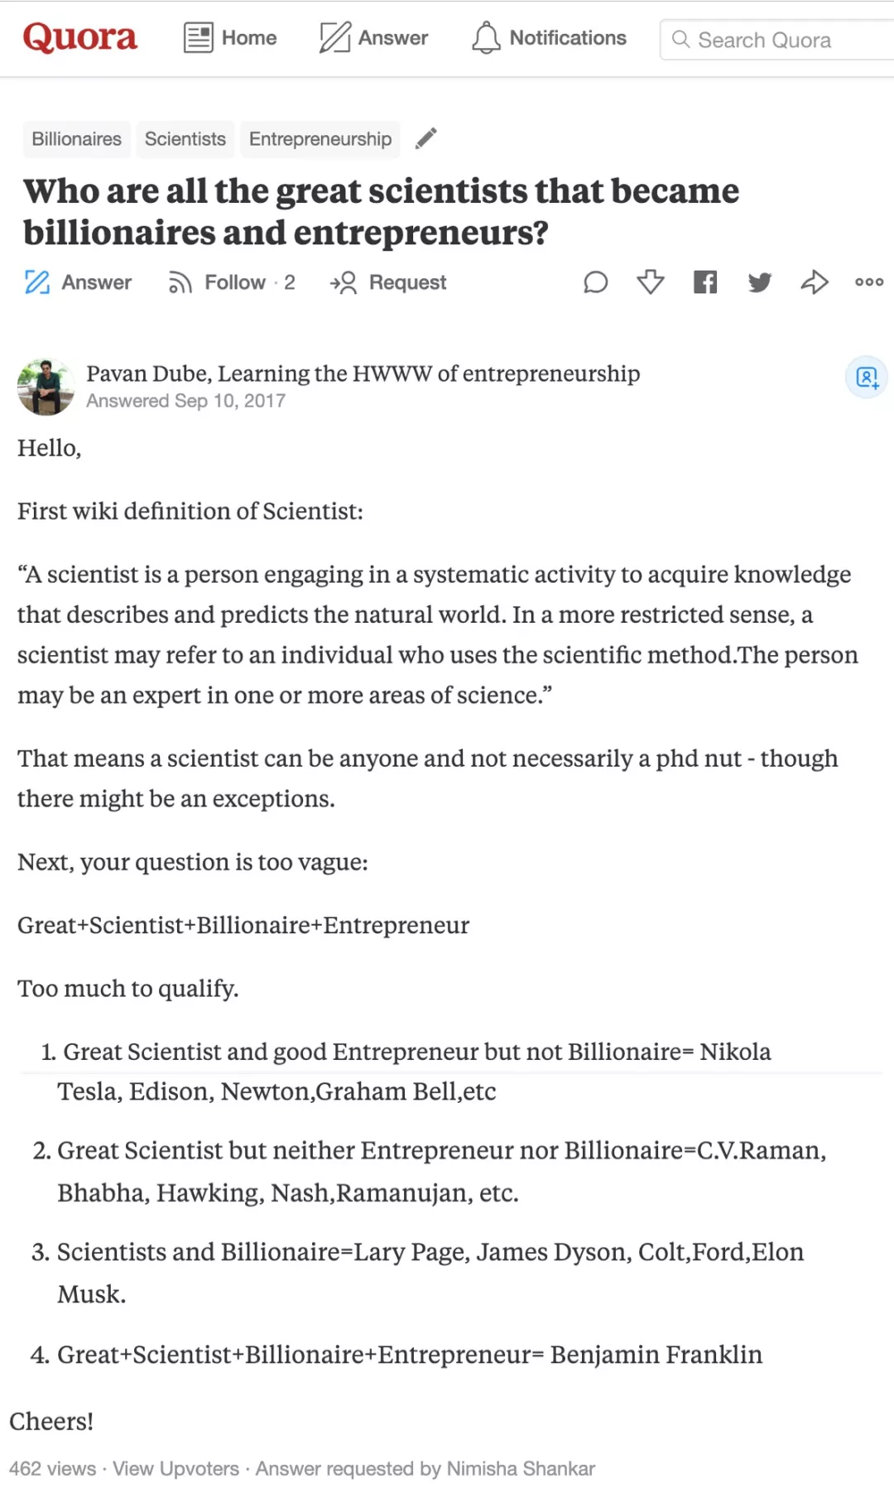
Task: Downvote the question
Action: 651,282
